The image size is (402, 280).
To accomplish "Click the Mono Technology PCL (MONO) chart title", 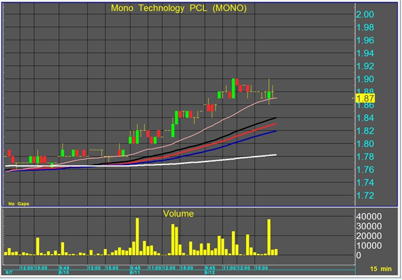I will point(179,8).
